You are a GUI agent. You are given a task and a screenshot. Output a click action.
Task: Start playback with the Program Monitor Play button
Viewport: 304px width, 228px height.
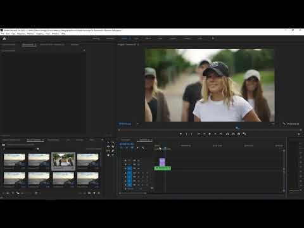[210, 134]
